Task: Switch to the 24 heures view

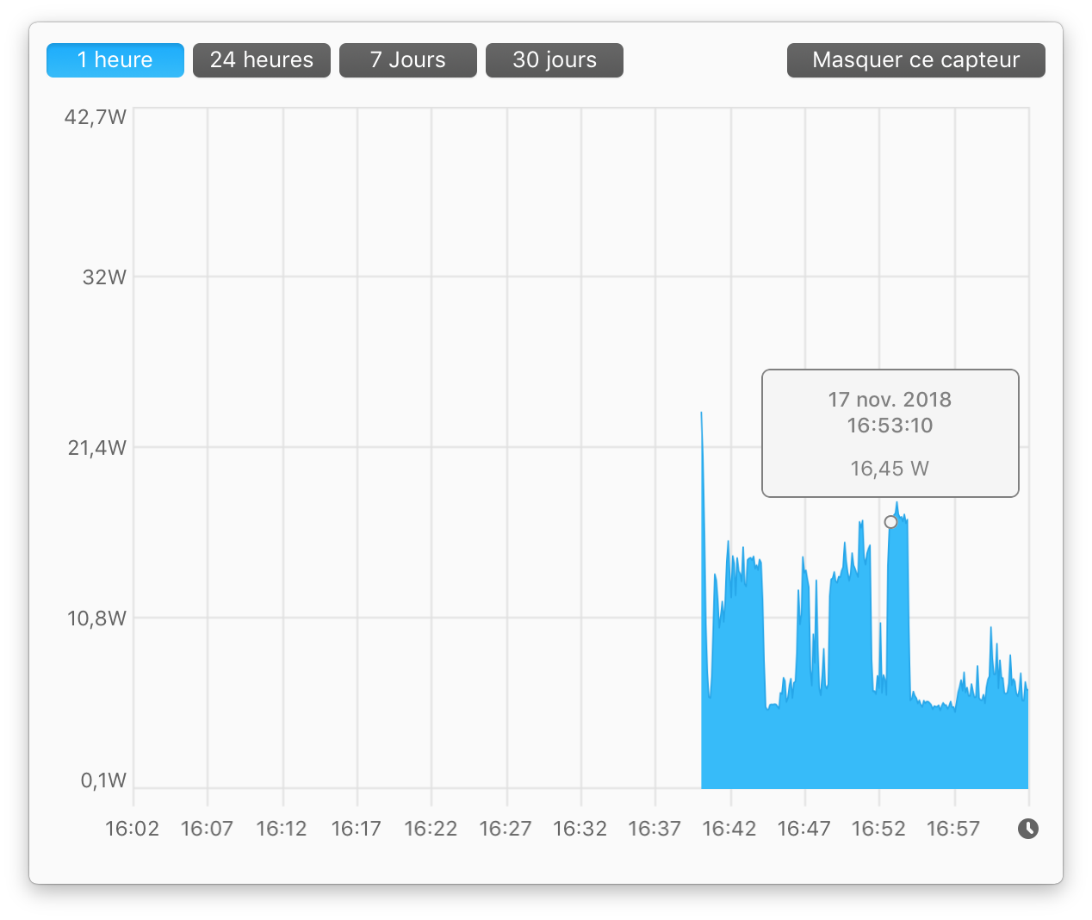Action: (261, 59)
